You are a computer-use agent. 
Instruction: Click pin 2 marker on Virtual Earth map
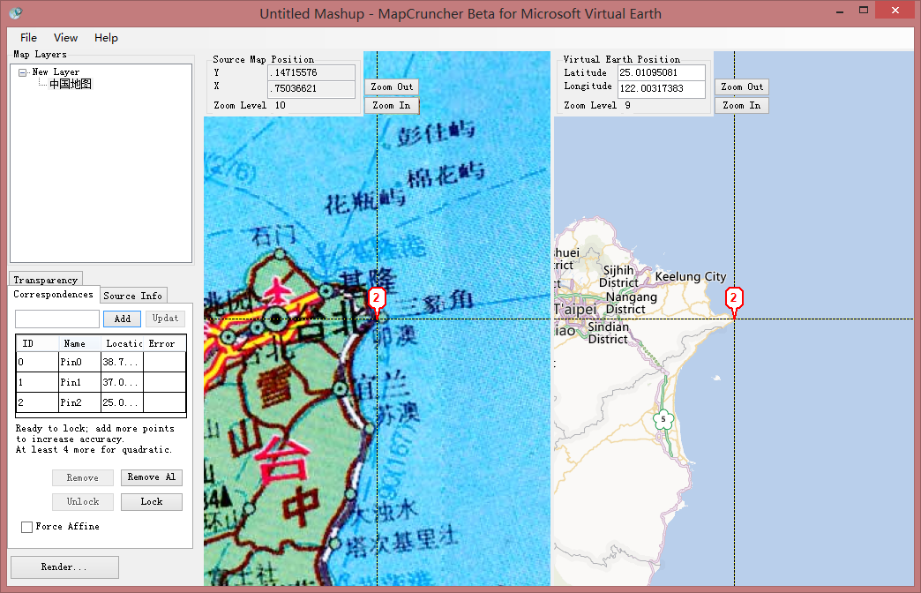coord(734,300)
